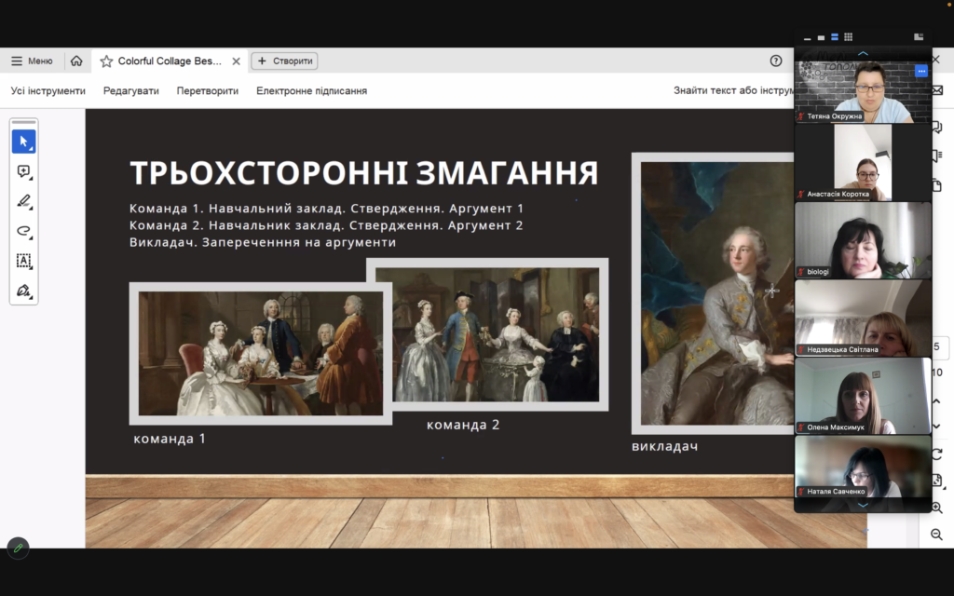Focus the Знайти текст або інструмент search field

click(x=733, y=90)
